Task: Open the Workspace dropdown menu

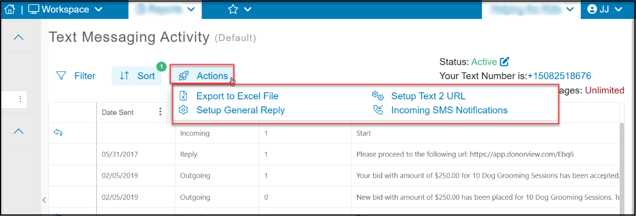Action: [x=65, y=9]
